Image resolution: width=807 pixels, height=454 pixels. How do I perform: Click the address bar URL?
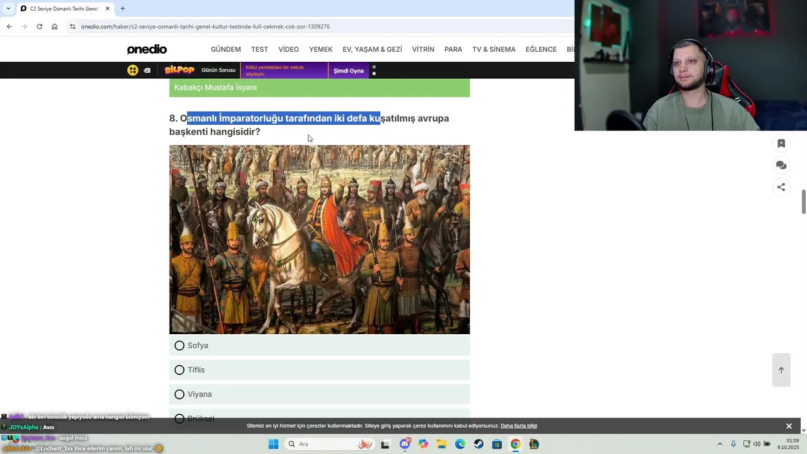[206, 26]
